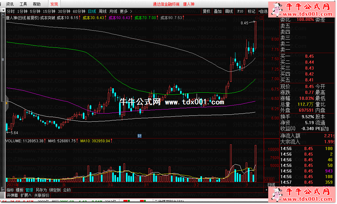Image resolution: width=337 pixels, height=204 pixels.
Task: Click the yellow arrow marker on left edge
Action: (x=6, y=103)
